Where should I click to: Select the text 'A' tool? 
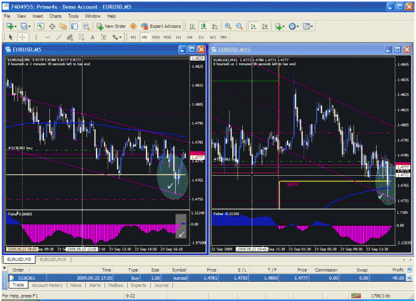pyautogui.click(x=93, y=37)
